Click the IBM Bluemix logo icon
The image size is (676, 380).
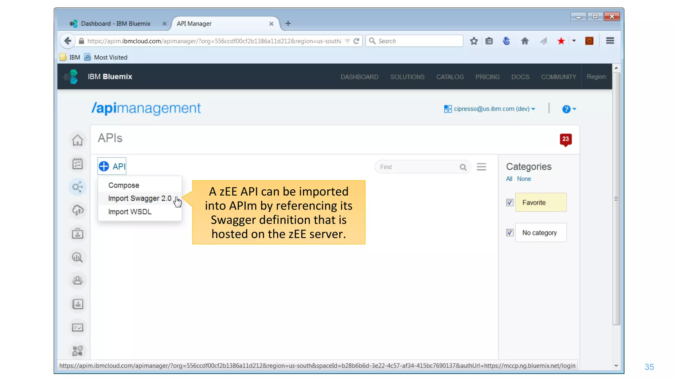coord(71,77)
